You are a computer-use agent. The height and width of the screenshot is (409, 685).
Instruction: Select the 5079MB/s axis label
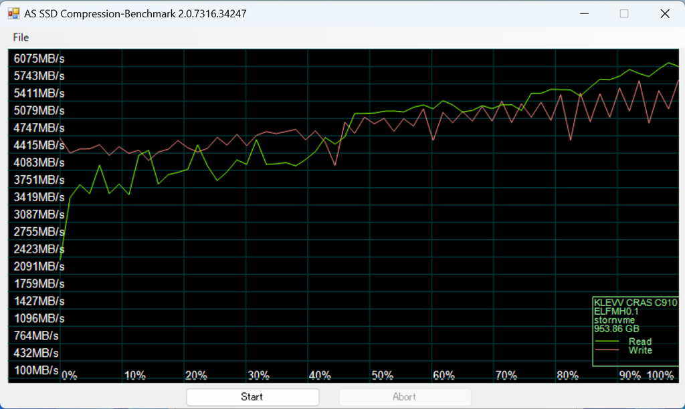pos(39,110)
